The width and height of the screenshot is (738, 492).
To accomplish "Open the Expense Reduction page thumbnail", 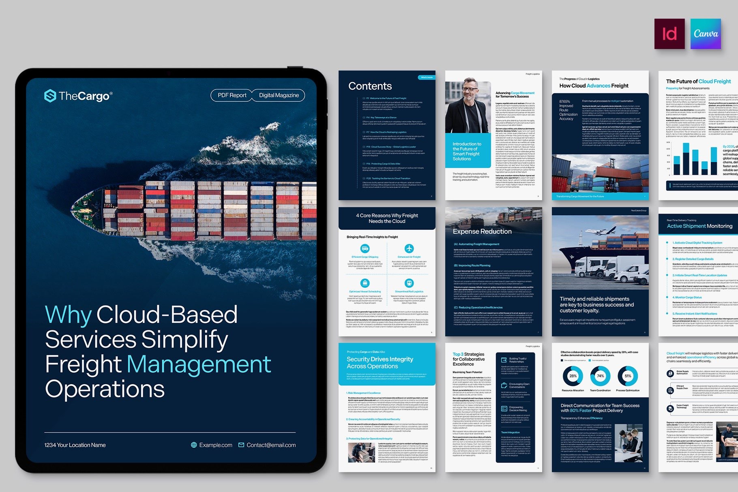I will (x=493, y=272).
